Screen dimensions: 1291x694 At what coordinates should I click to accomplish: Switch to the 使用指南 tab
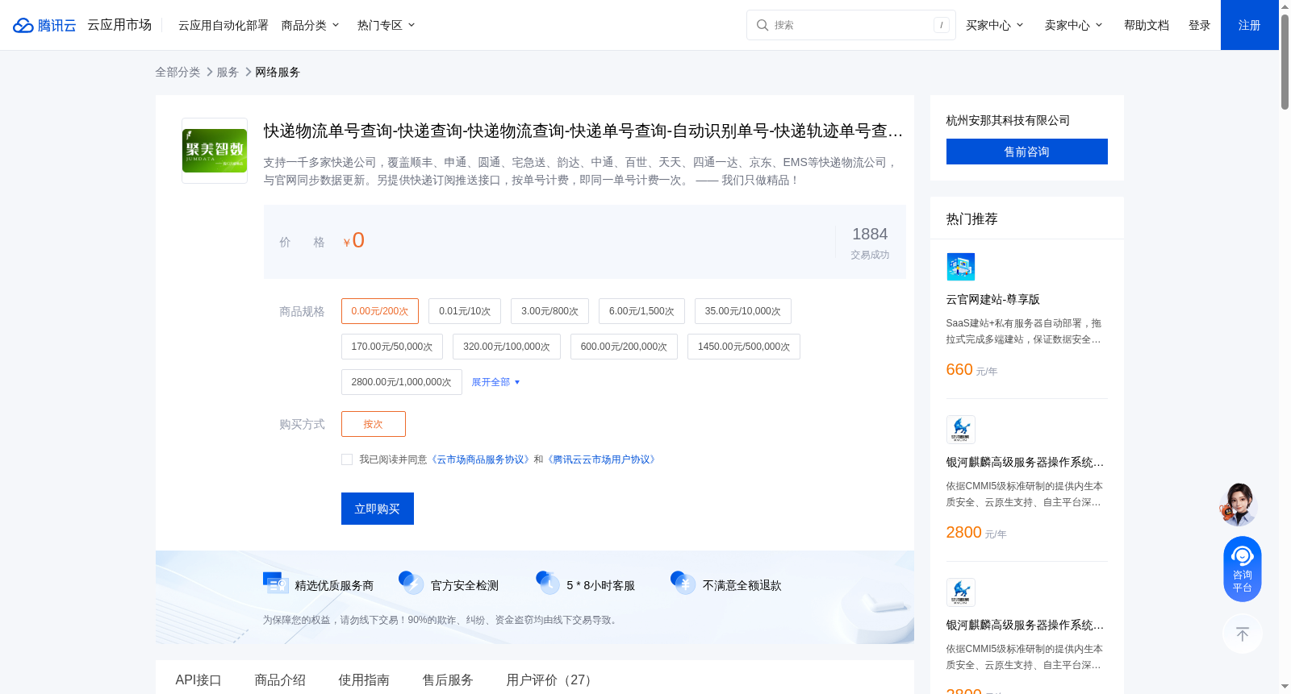364,679
